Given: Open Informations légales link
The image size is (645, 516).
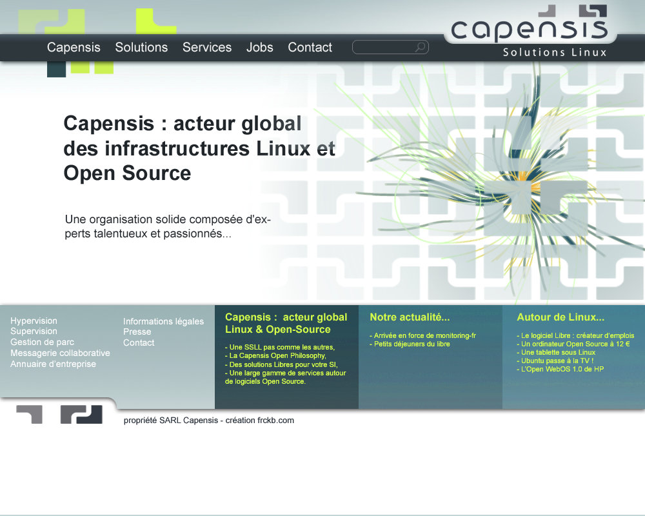Looking at the screenshot, I should tap(163, 321).
